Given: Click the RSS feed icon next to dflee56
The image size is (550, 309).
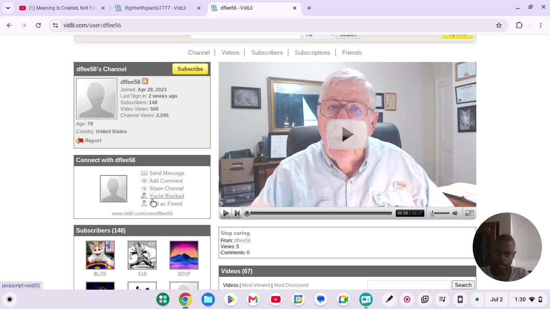Looking at the screenshot, I should click(145, 81).
